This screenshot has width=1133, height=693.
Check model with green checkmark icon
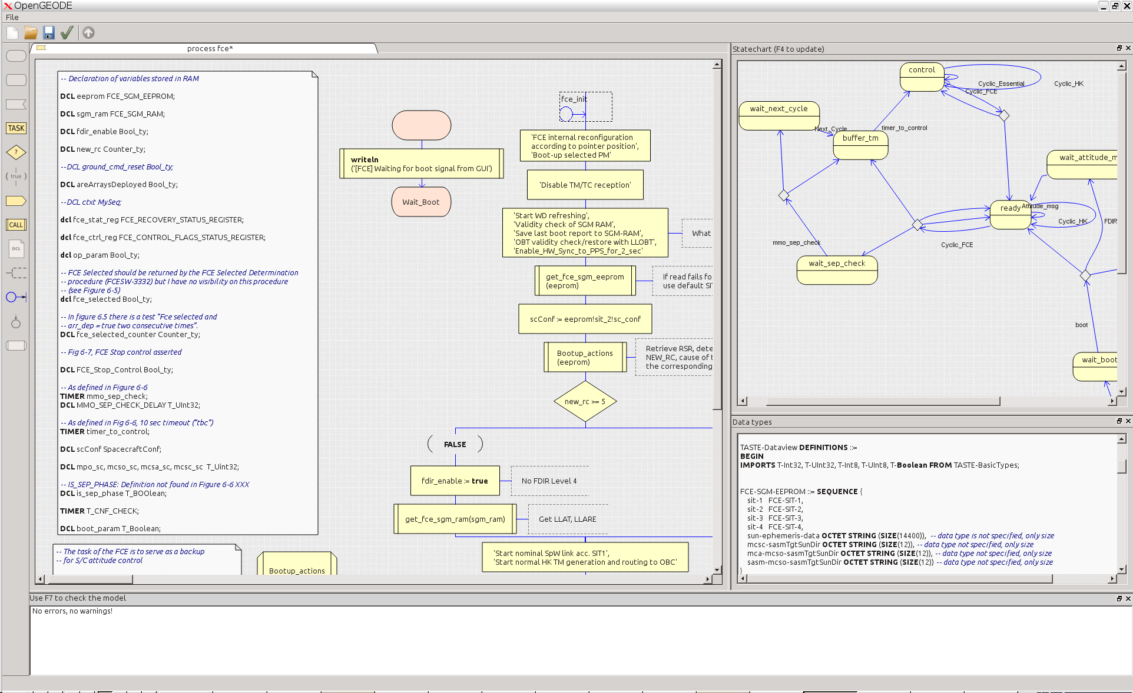[x=67, y=33]
